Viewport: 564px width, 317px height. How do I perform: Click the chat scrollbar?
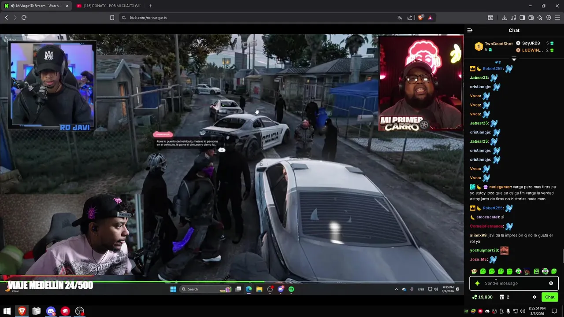tap(562, 255)
